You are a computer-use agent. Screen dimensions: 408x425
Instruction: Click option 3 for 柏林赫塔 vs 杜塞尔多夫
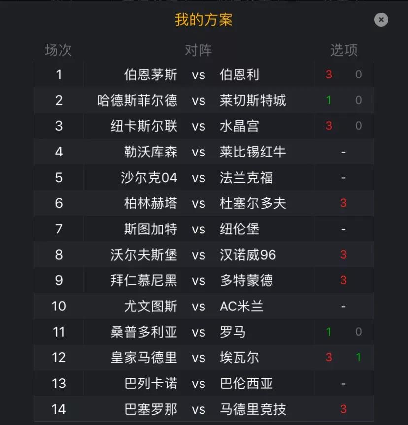343,203
